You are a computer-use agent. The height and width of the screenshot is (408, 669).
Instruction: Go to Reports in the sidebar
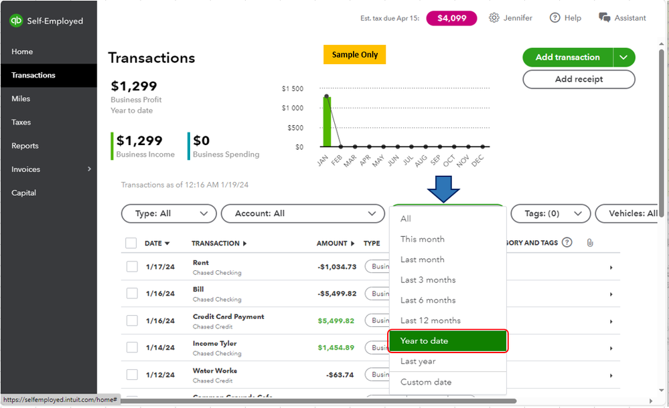click(x=25, y=146)
